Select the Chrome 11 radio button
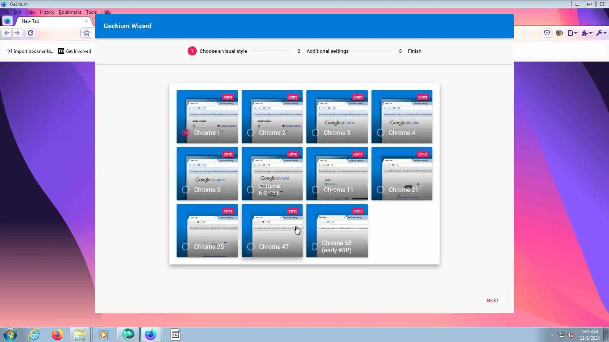609x342 pixels. (316, 190)
